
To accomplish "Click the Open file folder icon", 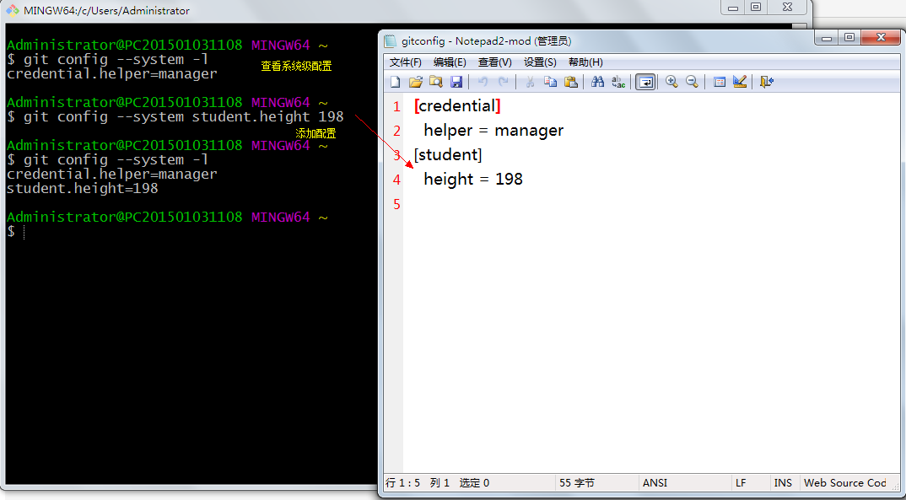I will point(415,82).
